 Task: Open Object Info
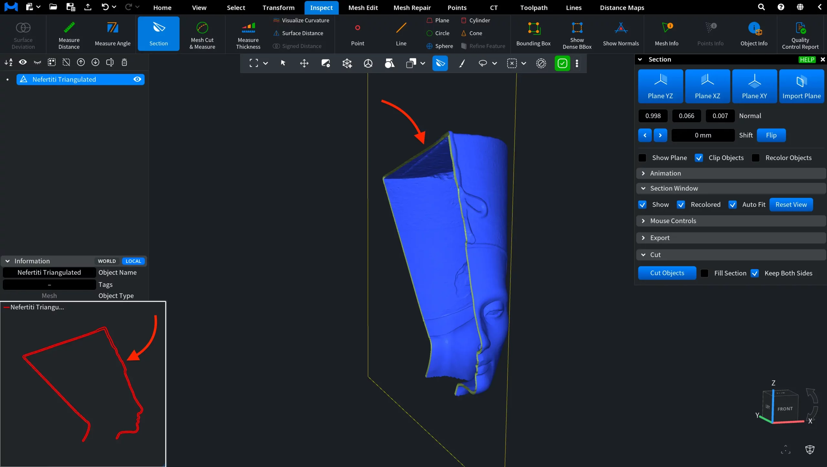point(754,34)
